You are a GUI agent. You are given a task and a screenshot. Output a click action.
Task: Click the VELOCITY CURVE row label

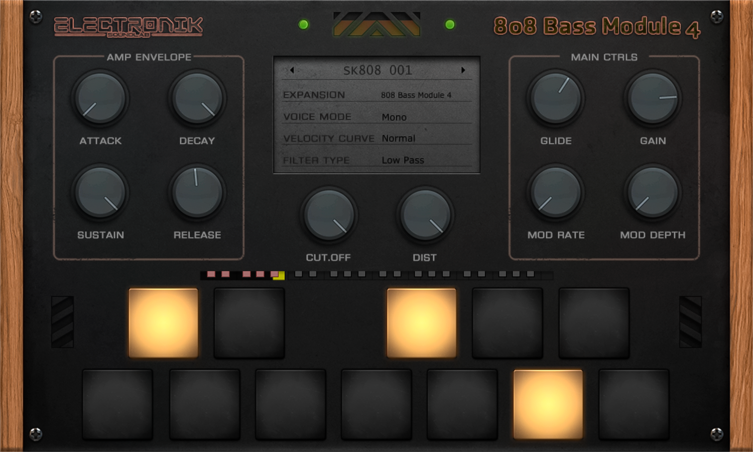pos(329,139)
